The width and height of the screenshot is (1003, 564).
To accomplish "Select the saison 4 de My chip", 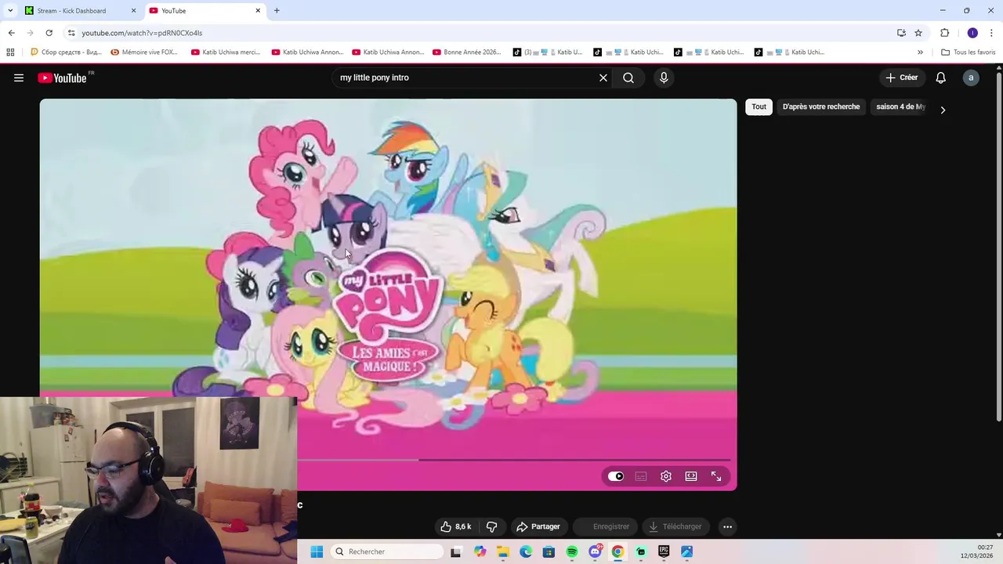I will (x=900, y=107).
